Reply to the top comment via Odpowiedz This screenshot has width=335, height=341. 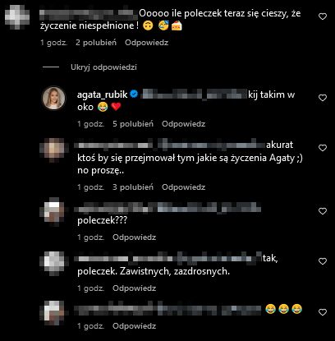(147, 43)
